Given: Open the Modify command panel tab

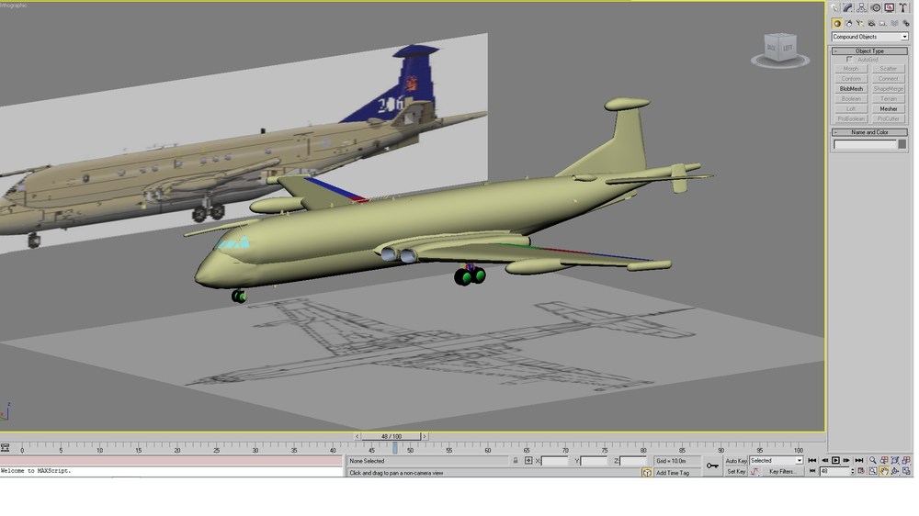Looking at the screenshot, I should (x=847, y=7).
